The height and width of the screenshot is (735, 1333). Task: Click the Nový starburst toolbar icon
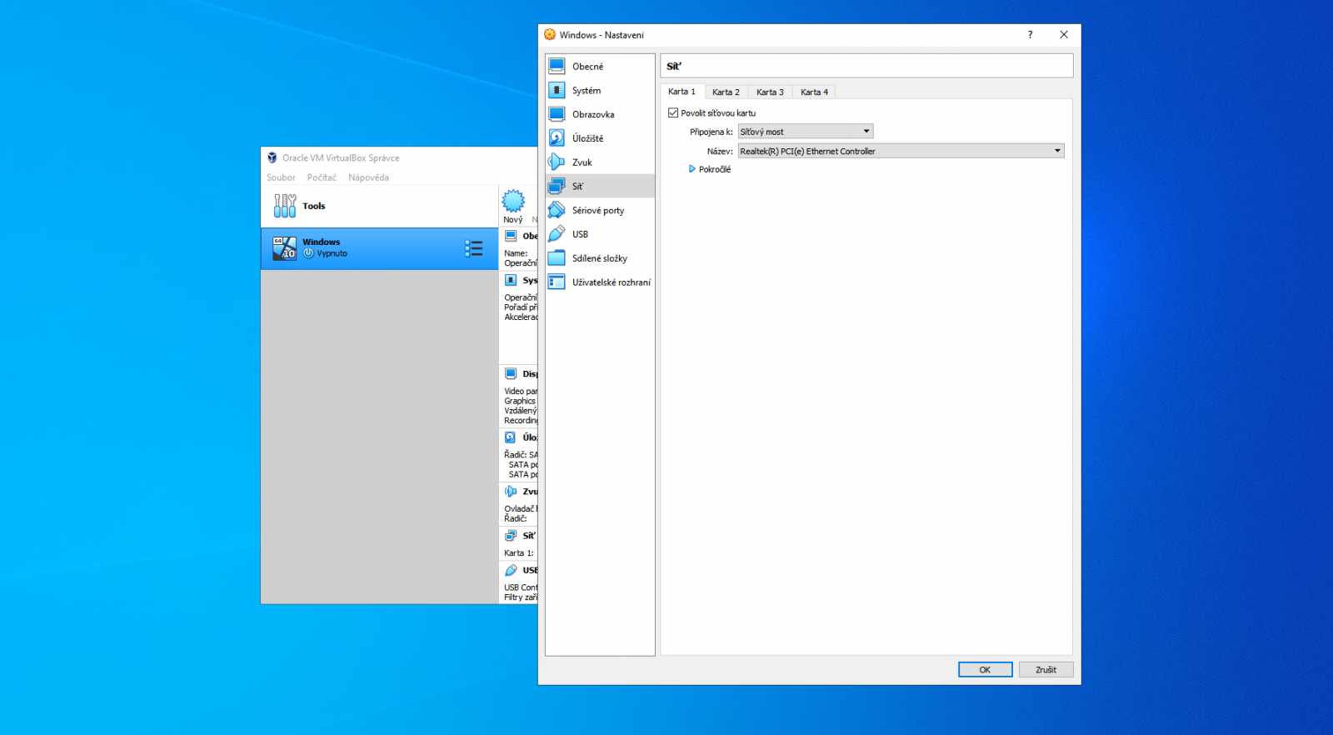[x=513, y=201]
